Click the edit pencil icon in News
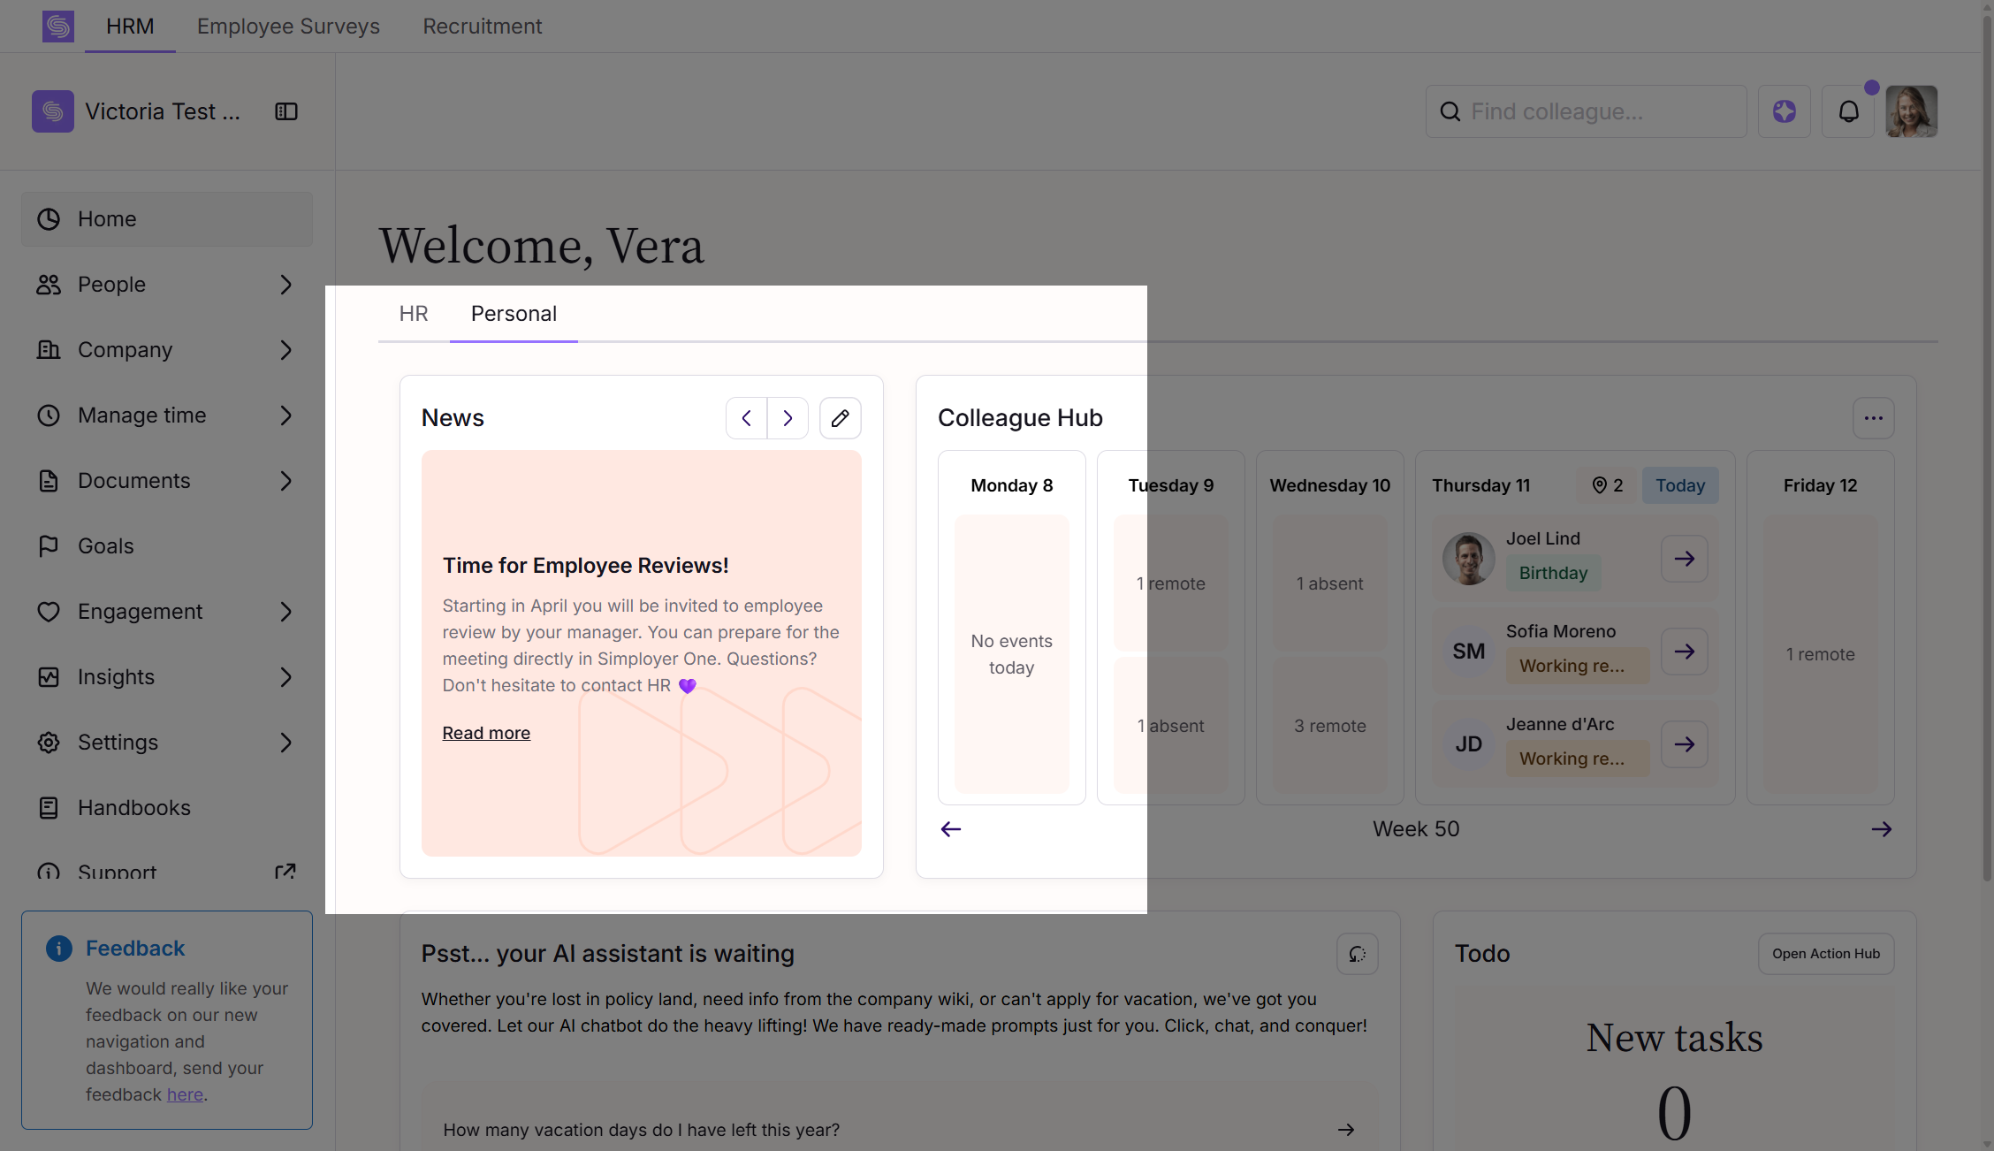 pos(840,418)
